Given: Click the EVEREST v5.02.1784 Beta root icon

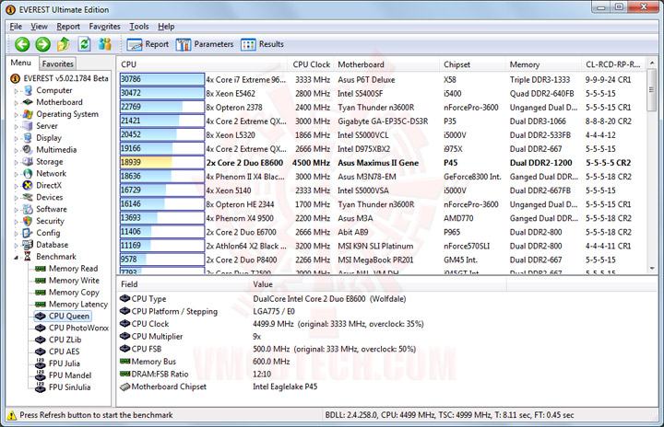Looking at the screenshot, I should coord(16,78).
